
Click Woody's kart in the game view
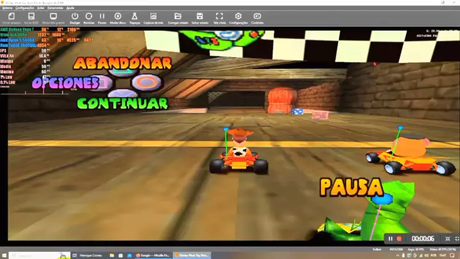[x=238, y=152]
